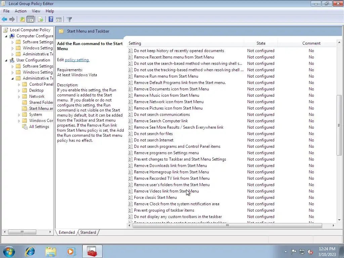Viewport: 344px width, 258px height.
Task: Click the Desktop folder icon in tree
Action: tap(25, 90)
